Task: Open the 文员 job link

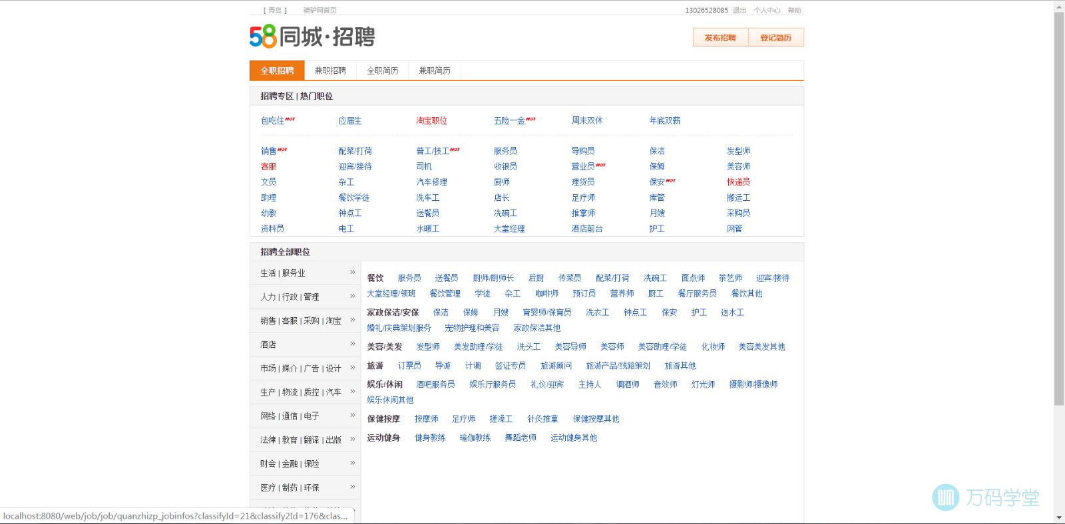Action: coord(268,182)
